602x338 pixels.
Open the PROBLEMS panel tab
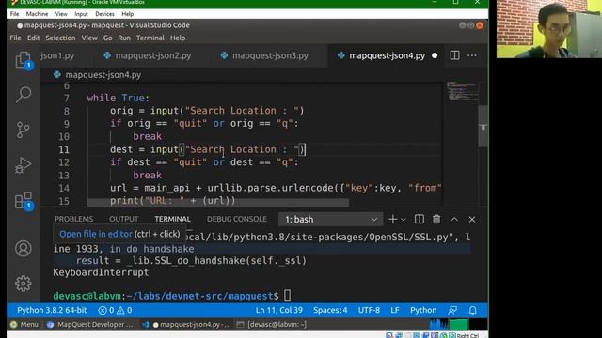(73, 219)
